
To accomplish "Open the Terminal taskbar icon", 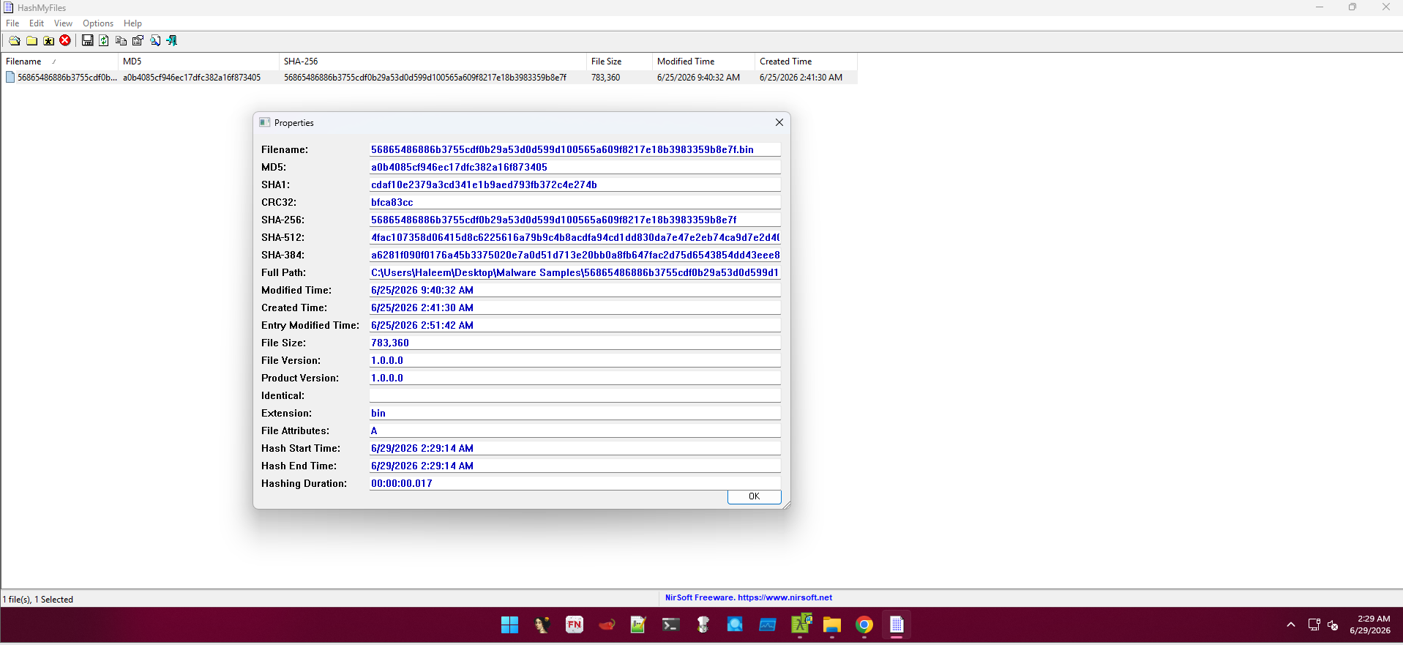I will (670, 625).
